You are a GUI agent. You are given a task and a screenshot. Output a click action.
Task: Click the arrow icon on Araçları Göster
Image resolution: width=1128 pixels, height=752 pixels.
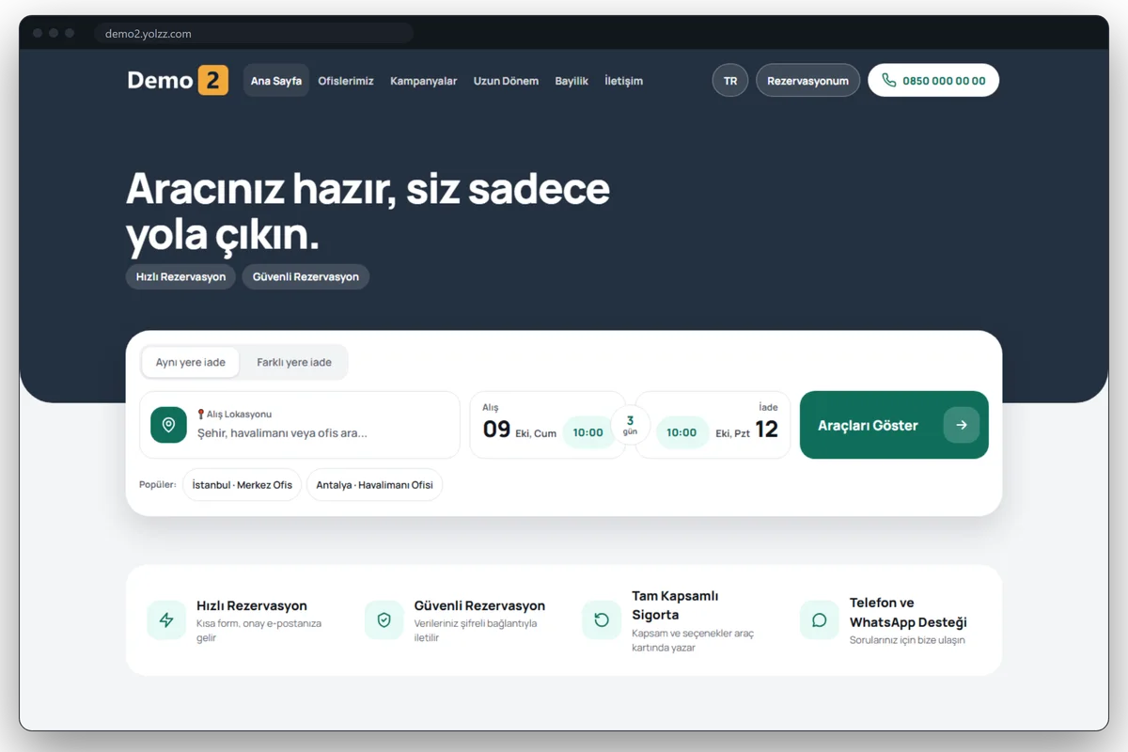(961, 425)
